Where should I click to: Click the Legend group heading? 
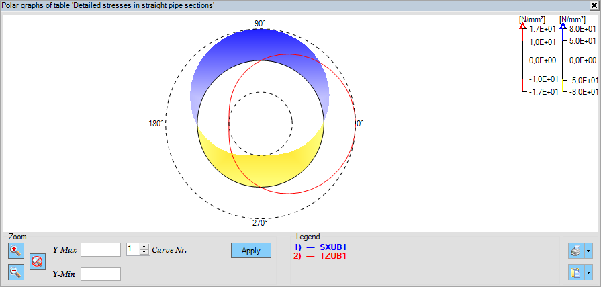click(308, 237)
